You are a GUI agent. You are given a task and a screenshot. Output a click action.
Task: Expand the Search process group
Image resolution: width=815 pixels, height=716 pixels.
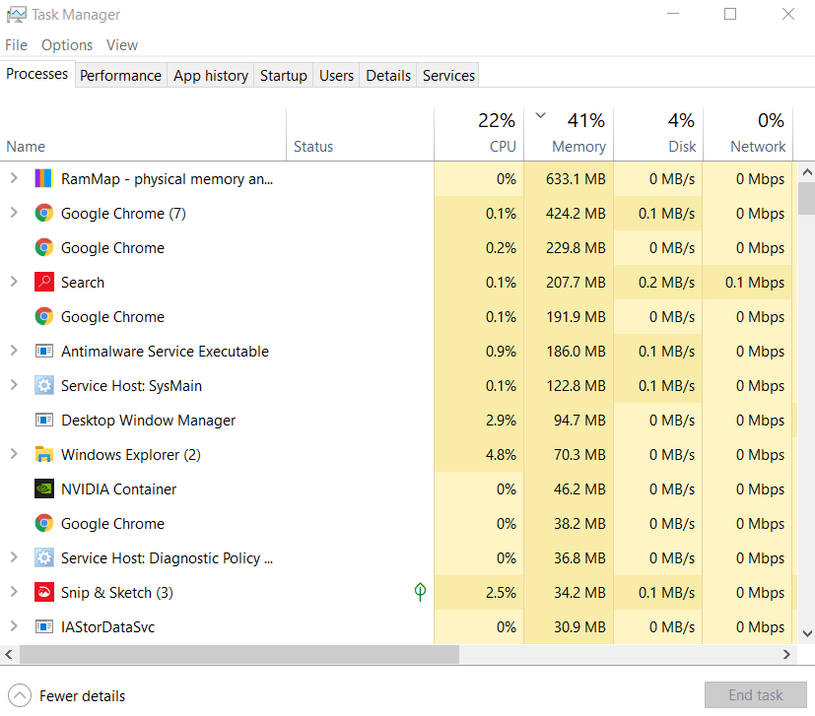(x=14, y=282)
